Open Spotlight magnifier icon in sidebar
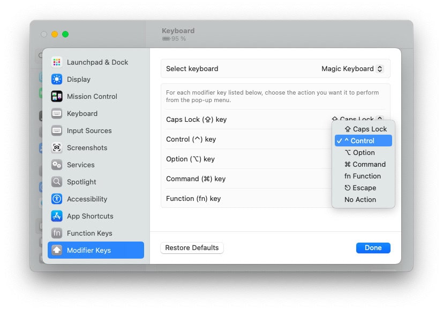 (57, 182)
